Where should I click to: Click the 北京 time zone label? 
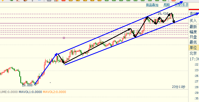click(193, 53)
